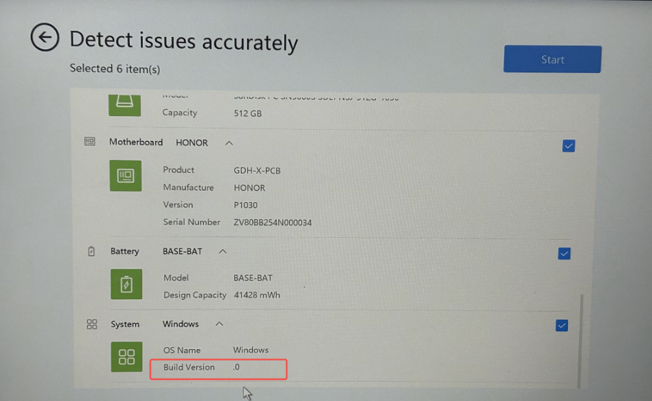Click the green System tile icon
Screen dimensions: 652x401
[x=126, y=357]
